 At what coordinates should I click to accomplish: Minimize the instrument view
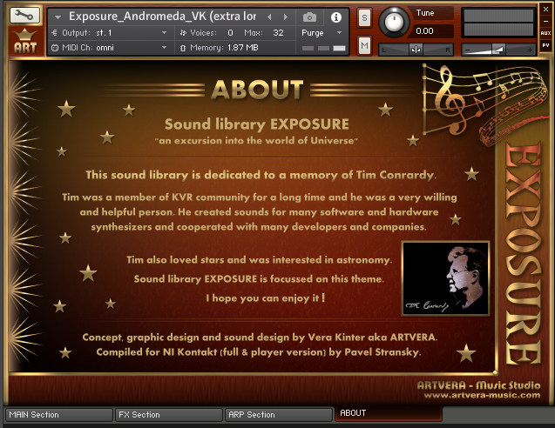(x=545, y=21)
